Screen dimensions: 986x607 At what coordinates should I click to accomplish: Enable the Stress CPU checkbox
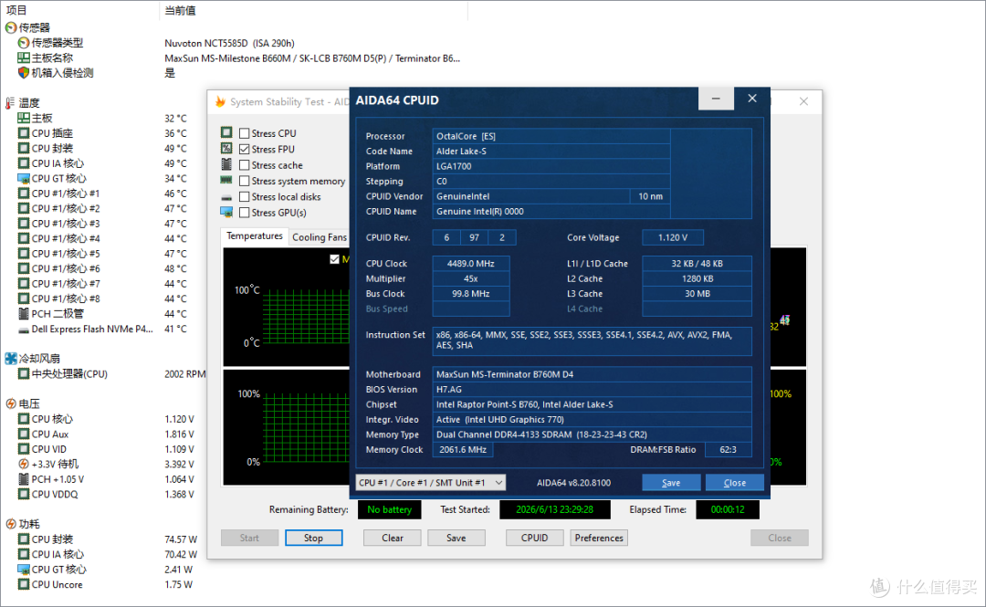pyautogui.click(x=245, y=133)
